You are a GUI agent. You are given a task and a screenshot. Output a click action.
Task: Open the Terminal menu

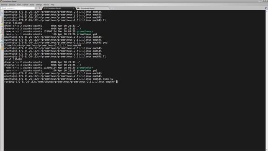click(x=4, y=5)
